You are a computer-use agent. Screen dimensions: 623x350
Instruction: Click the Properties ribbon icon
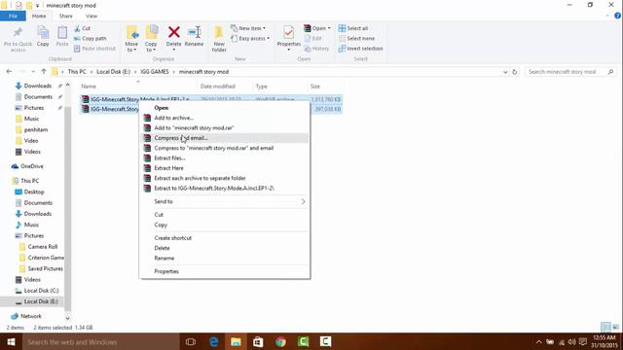click(289, 33)
